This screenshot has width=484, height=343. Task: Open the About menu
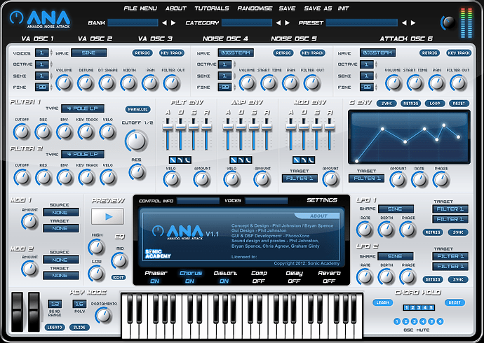tap(175, 8)
